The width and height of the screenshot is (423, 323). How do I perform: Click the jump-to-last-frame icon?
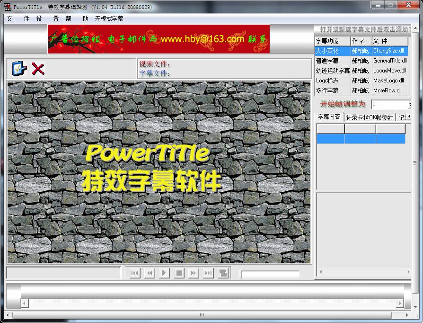[x=208, y=273]
